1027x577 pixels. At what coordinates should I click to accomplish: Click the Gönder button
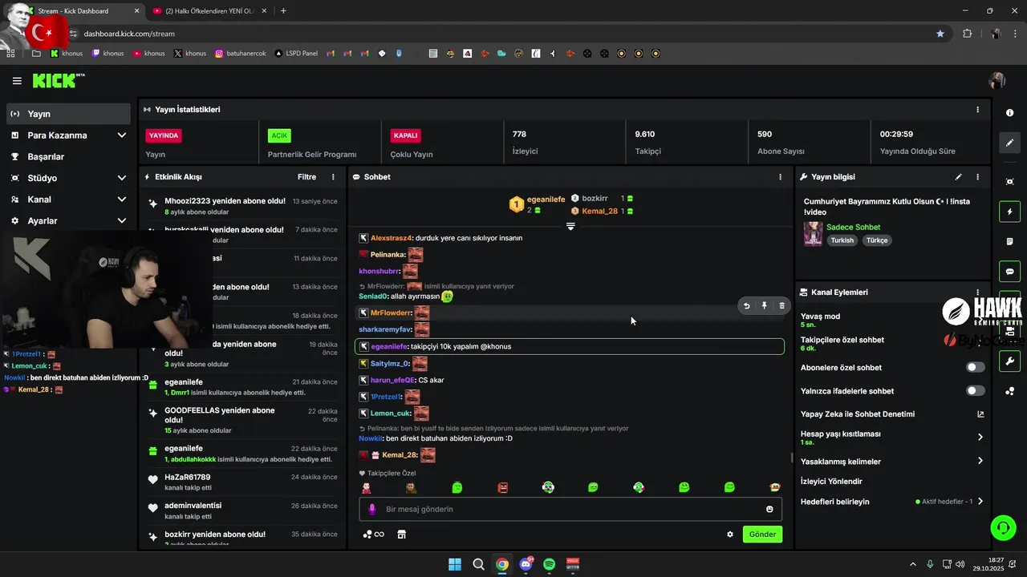click(762, 535)
